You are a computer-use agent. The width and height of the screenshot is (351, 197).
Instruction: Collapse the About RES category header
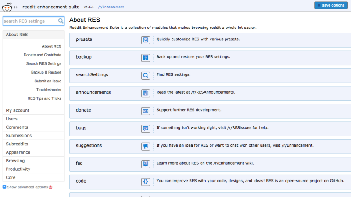point(34,35)
